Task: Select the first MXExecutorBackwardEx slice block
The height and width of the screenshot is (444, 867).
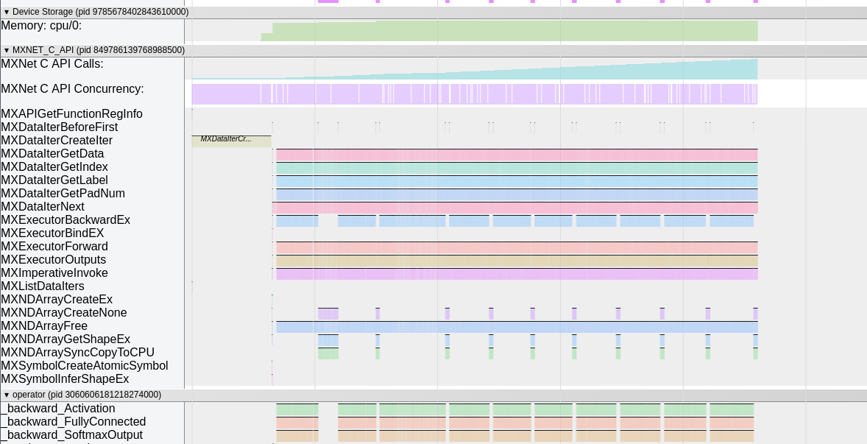Action: pos(297,221)
